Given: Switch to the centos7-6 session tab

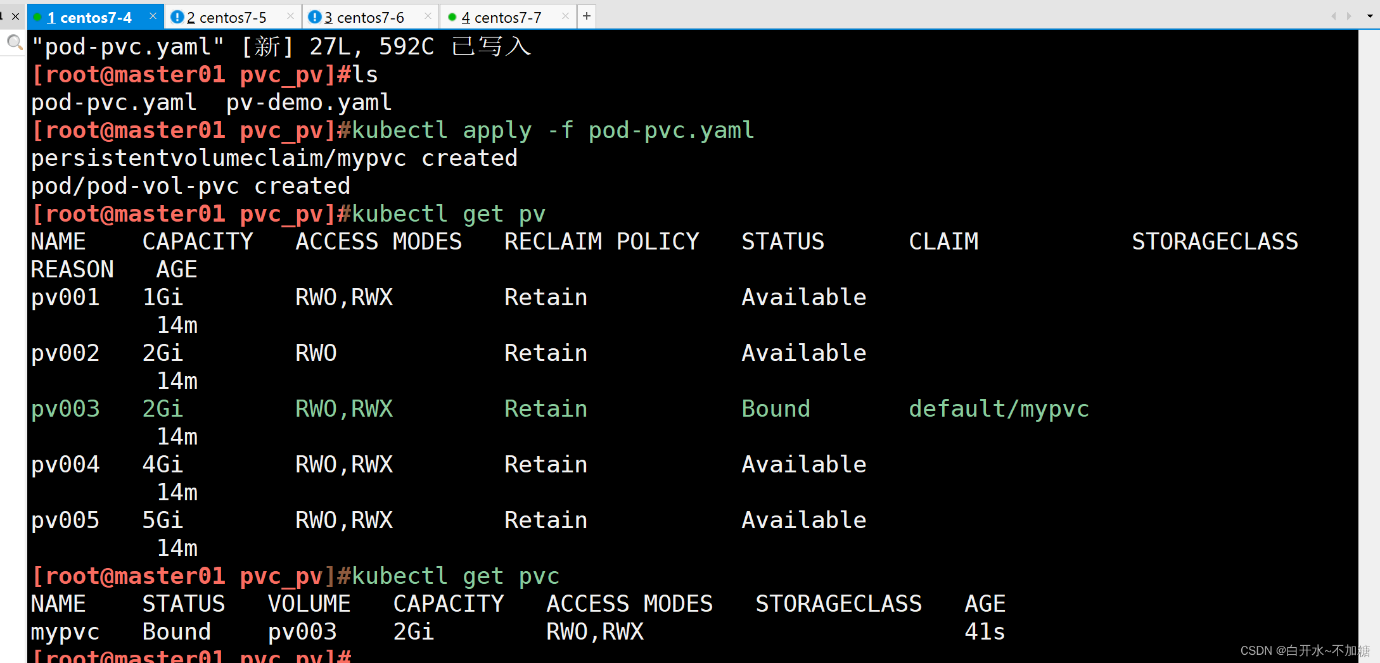Looking at the screenshot, I should click(x=364, y=17).
